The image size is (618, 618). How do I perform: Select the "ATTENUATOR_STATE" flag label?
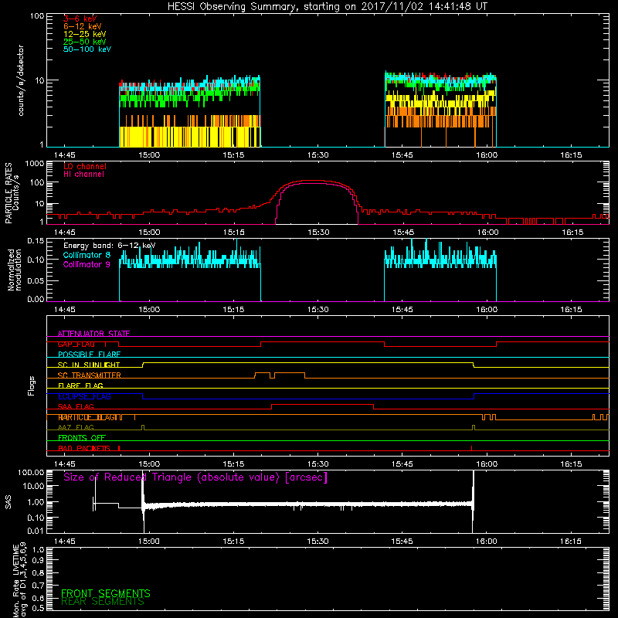point(93,334)
